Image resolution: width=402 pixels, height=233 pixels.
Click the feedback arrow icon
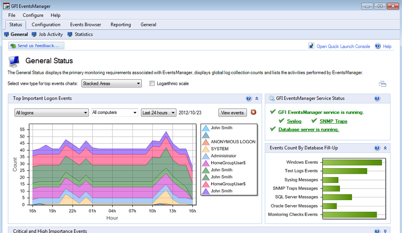13,46
